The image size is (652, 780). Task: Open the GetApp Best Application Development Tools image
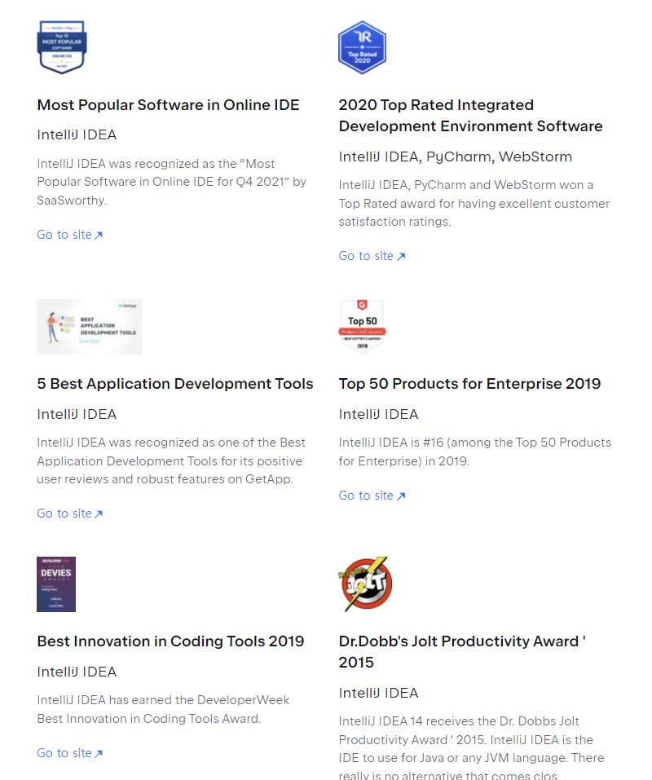89,327
